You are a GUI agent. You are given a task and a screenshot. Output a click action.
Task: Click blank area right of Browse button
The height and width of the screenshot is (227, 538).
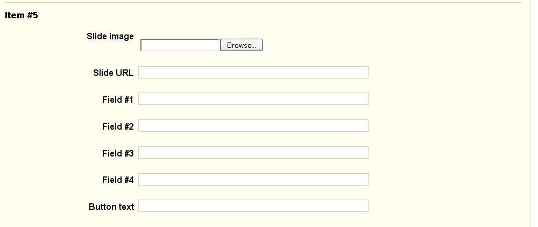pos(377,46)
